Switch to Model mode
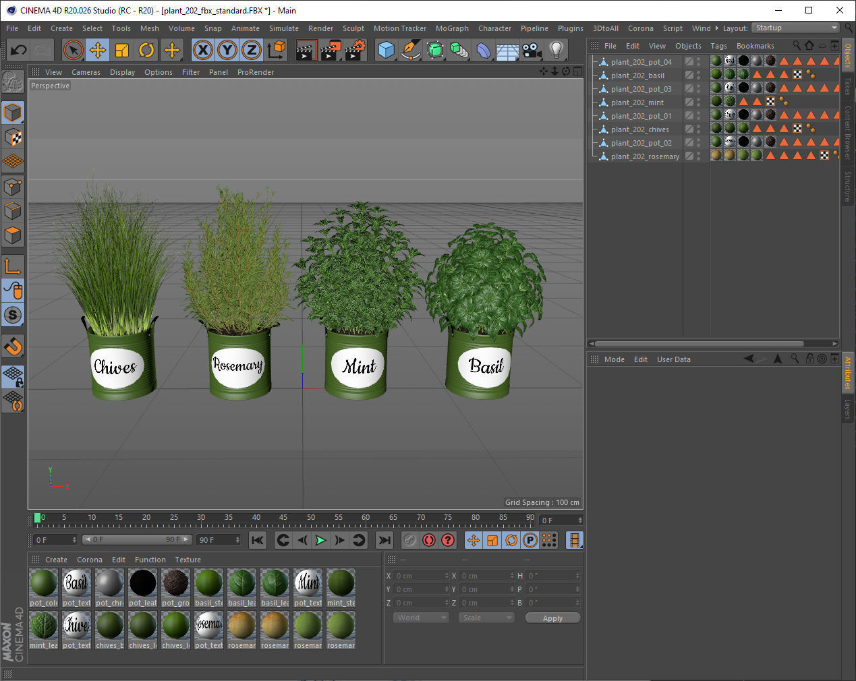The height and width of the screenshot is (681, 856). [x=13, y=113]
